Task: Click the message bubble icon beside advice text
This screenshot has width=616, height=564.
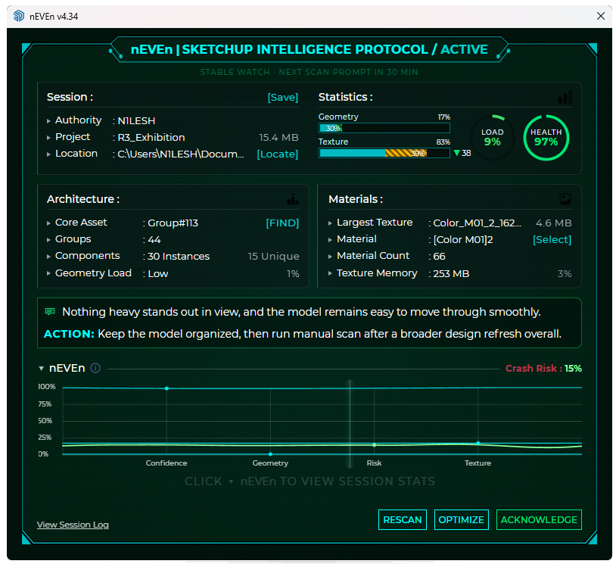Action: pos(50,312)
